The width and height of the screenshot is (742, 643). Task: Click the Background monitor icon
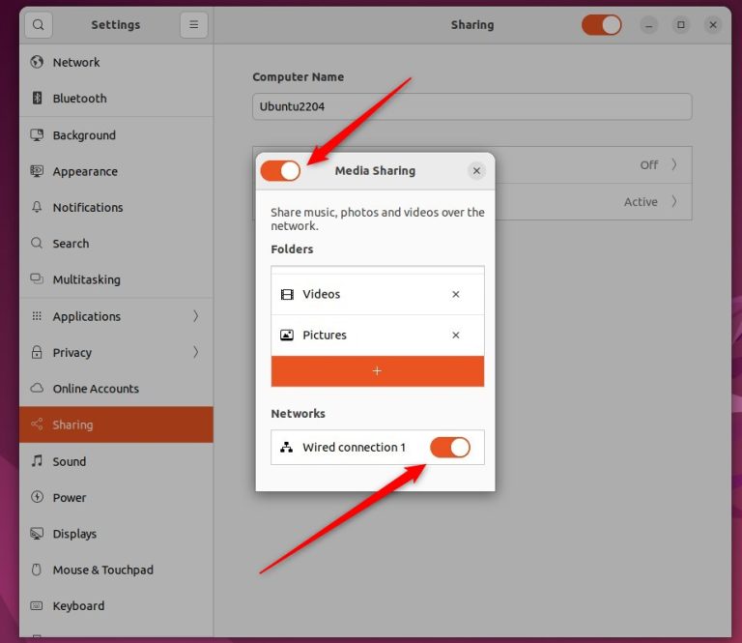click(x=37, y=135)
